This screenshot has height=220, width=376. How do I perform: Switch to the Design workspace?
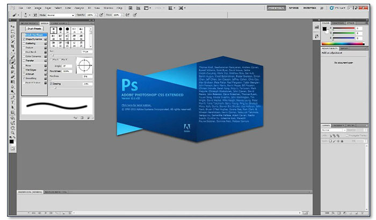coord(294,8)
